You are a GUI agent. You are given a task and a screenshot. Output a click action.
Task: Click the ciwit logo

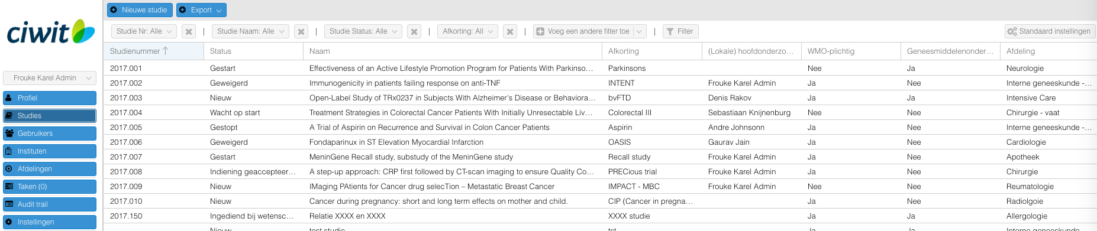[51, 32]
